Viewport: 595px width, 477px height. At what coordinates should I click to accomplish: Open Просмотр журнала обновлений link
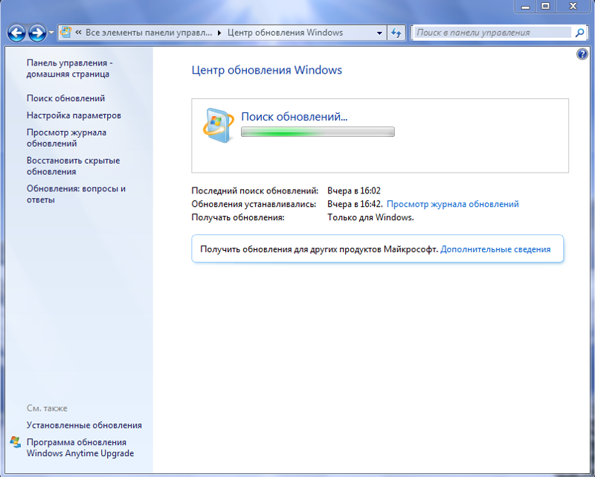point(454,203)
